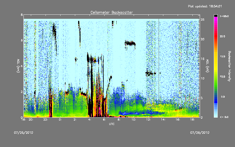
Task: Click the '20:' time tick label
Action: pyautogui.click(x=31, y=120)
